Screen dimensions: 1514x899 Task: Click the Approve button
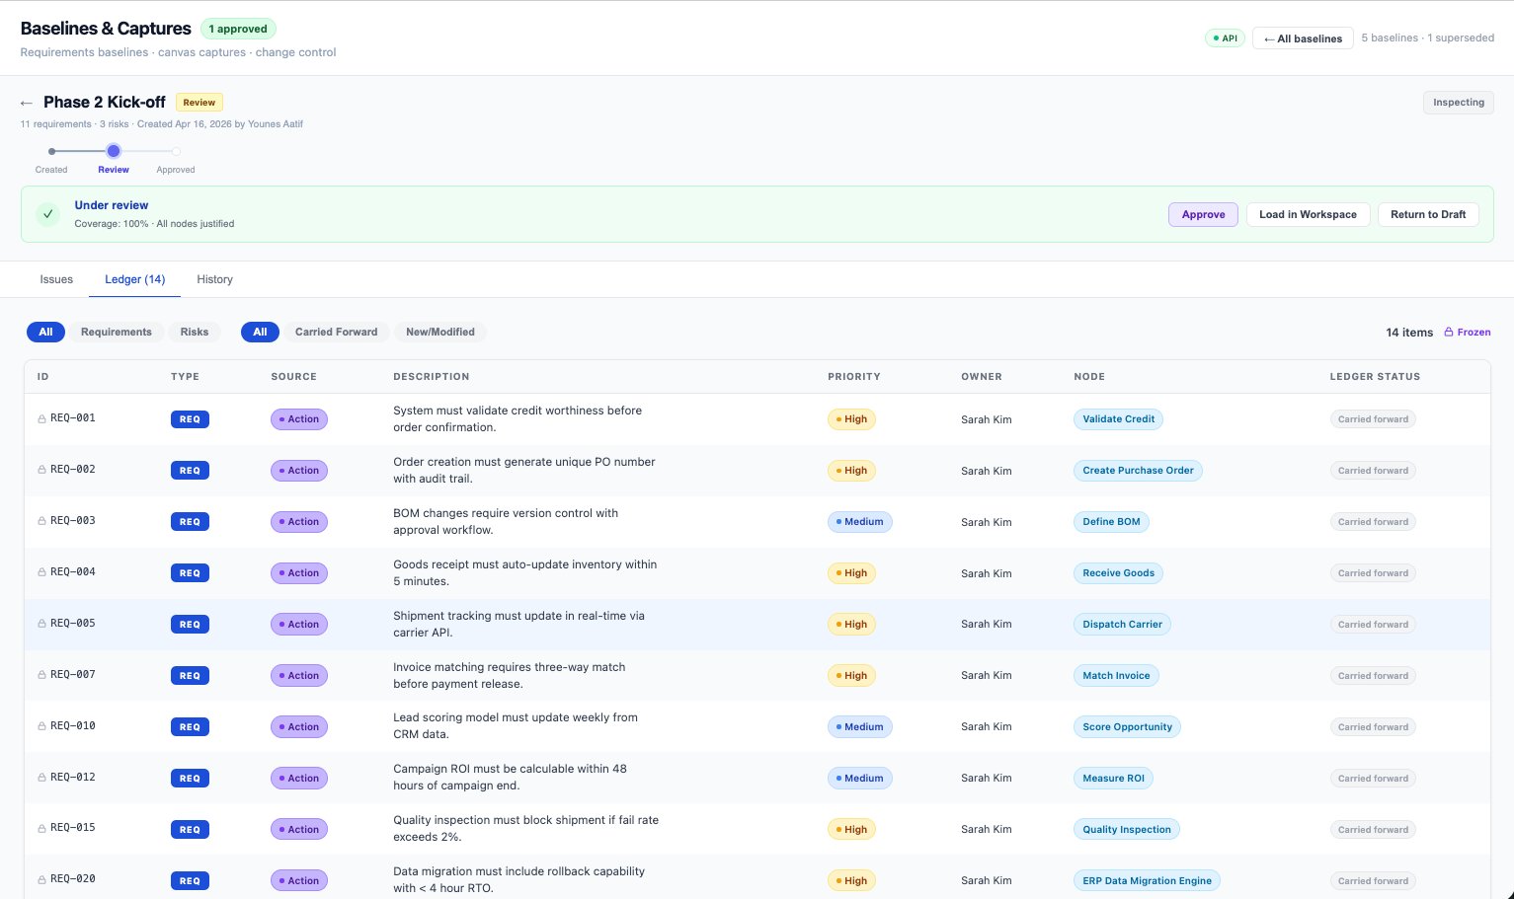coord(1203,214)
